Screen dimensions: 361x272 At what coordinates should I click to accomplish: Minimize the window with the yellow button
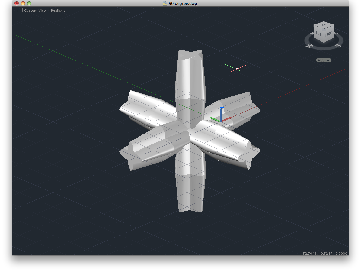(23, 3)
